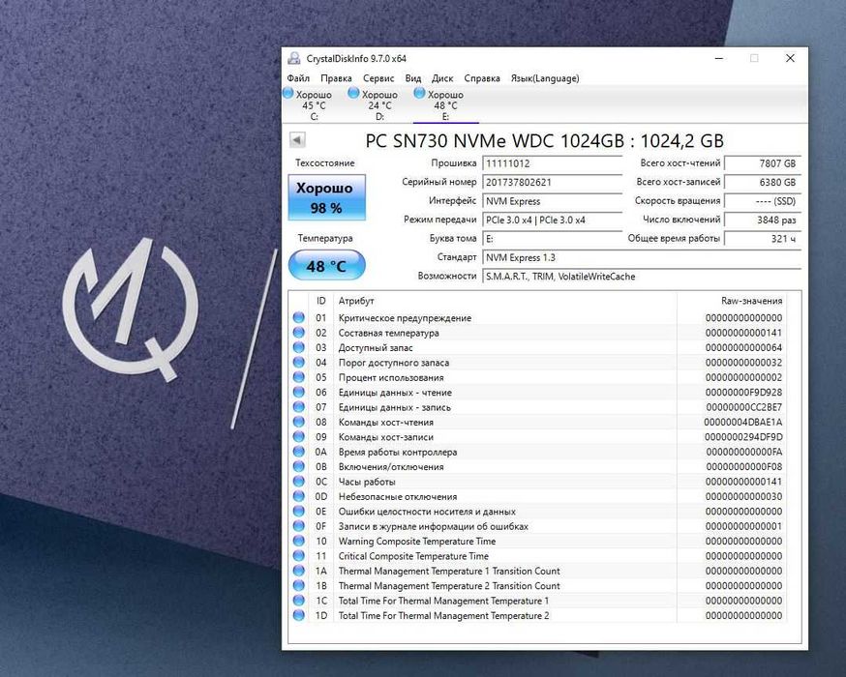
Task: Click the power-on count value 3848 раз
Action: 763,220
